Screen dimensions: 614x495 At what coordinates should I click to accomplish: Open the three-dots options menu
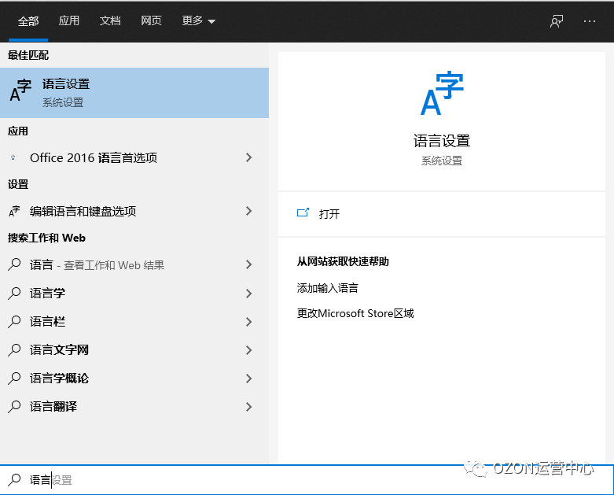pos(590,21)
